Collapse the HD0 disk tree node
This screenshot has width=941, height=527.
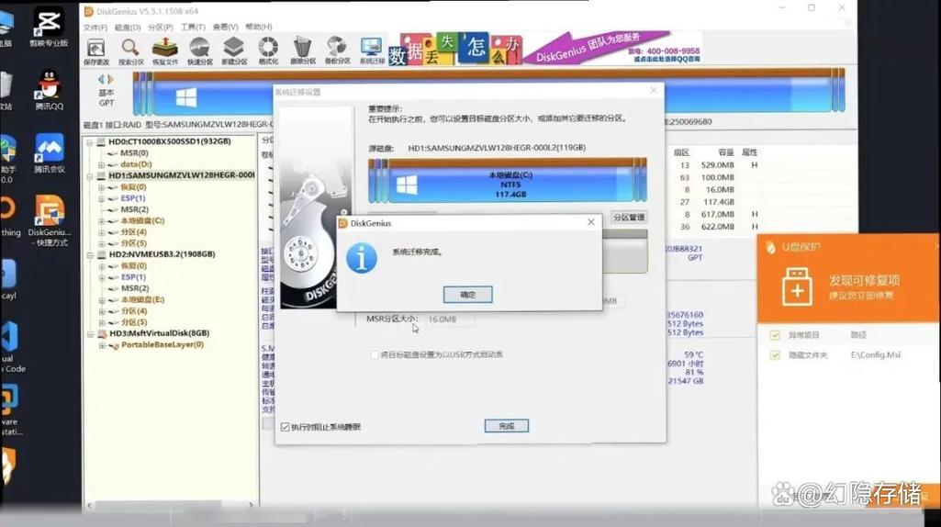(89, 142)
